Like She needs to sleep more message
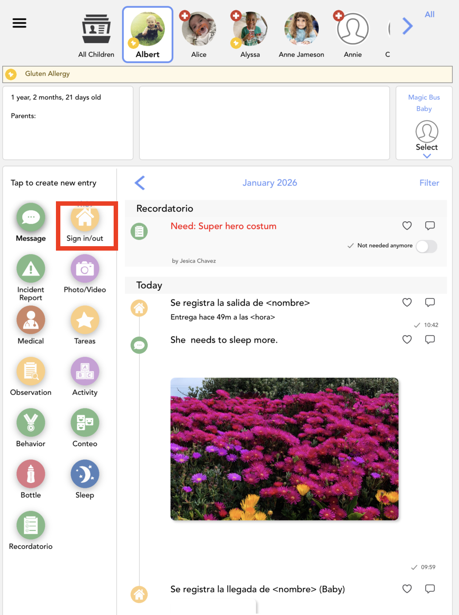Viewport: 459px width, 615px height. [407, 339]
